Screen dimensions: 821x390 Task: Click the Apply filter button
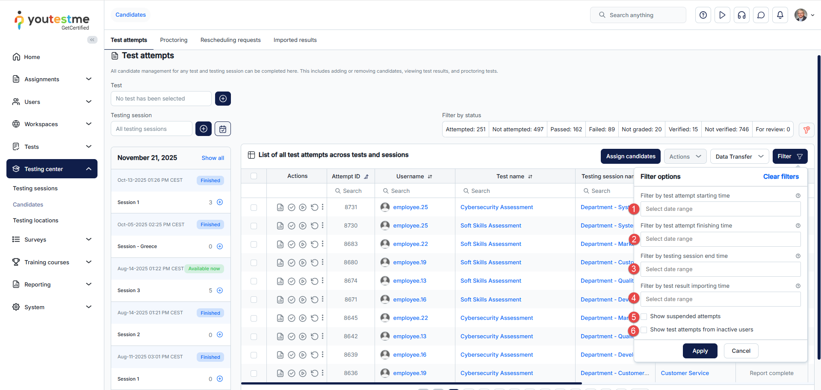[700, 351]
